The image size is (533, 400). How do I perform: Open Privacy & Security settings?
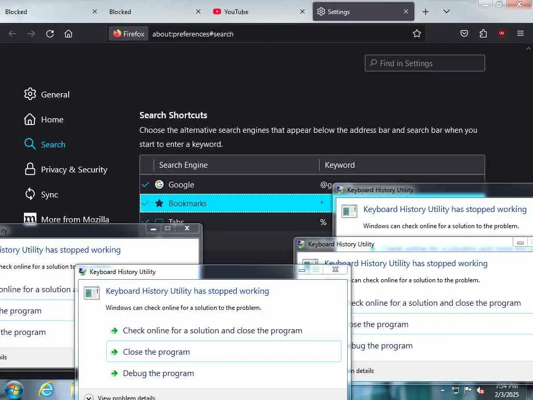(x=66, y=169)
